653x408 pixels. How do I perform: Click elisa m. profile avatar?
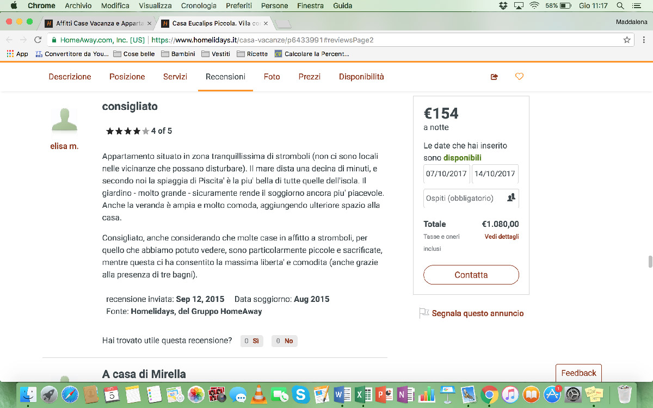[64, 120]
